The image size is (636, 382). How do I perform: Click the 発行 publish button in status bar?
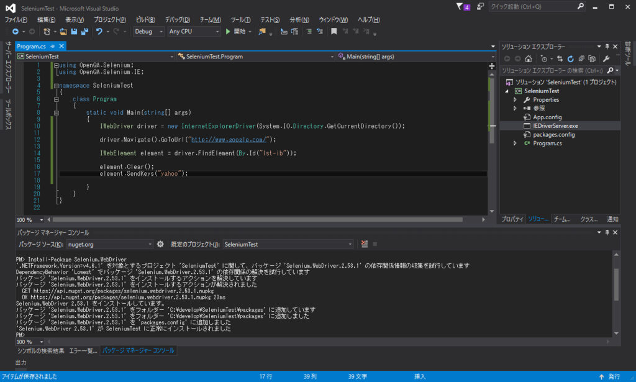(614, 377)
